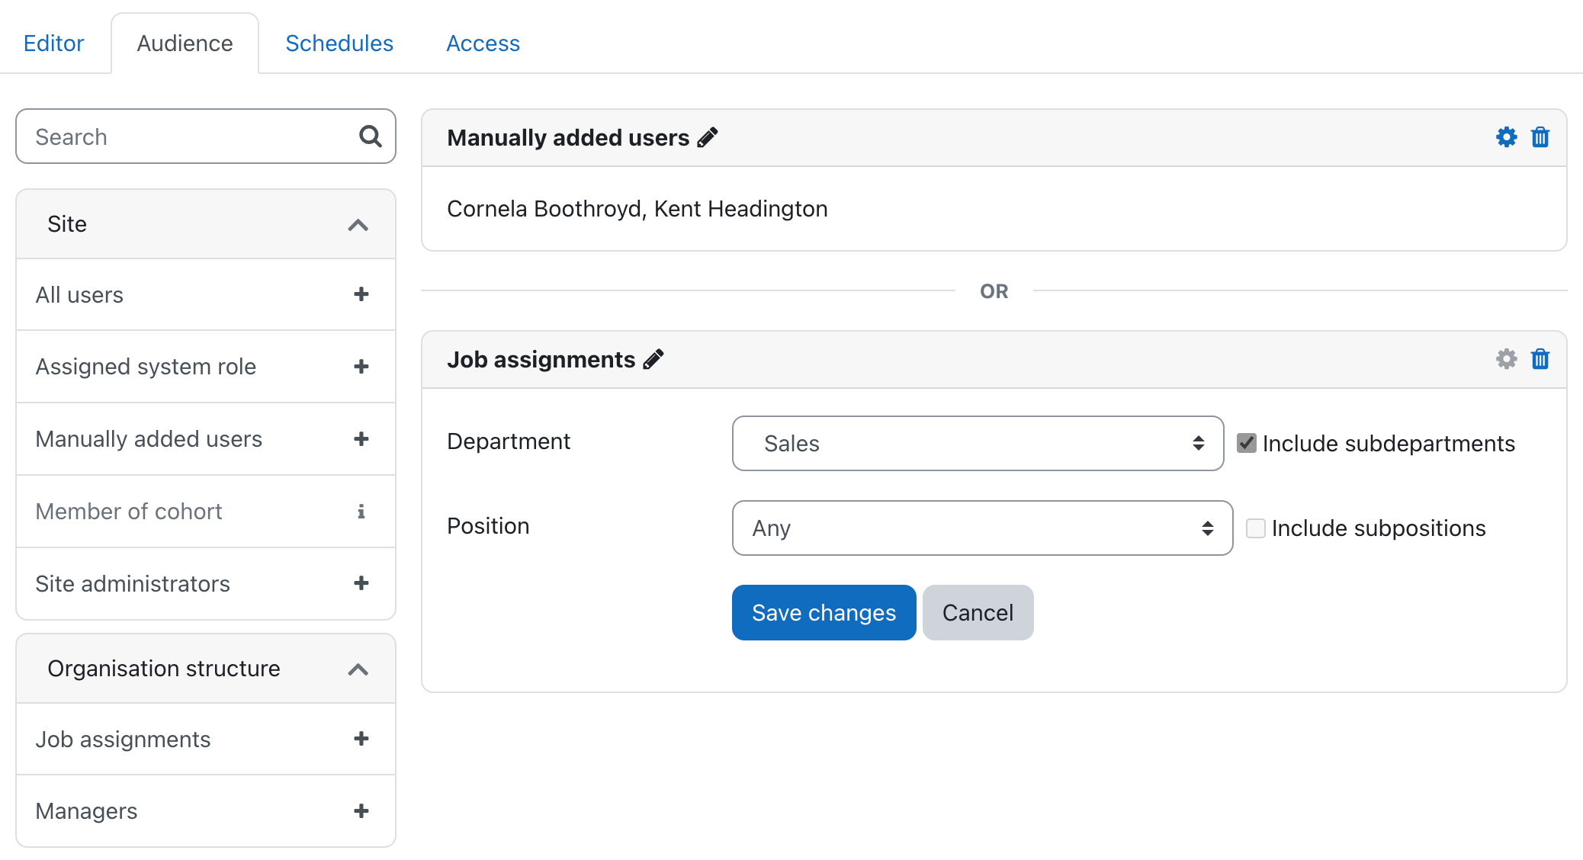Delete the Job assignments audience rule

coord(1540,359)
